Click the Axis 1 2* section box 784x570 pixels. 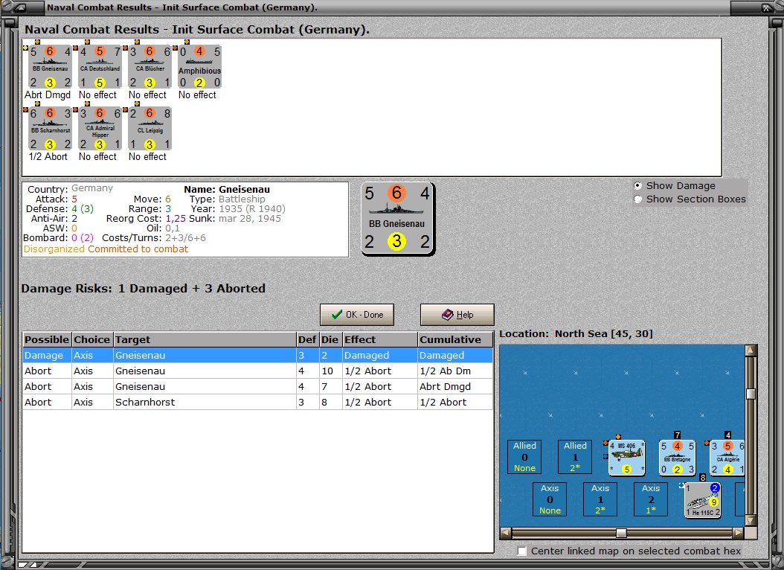600,499
